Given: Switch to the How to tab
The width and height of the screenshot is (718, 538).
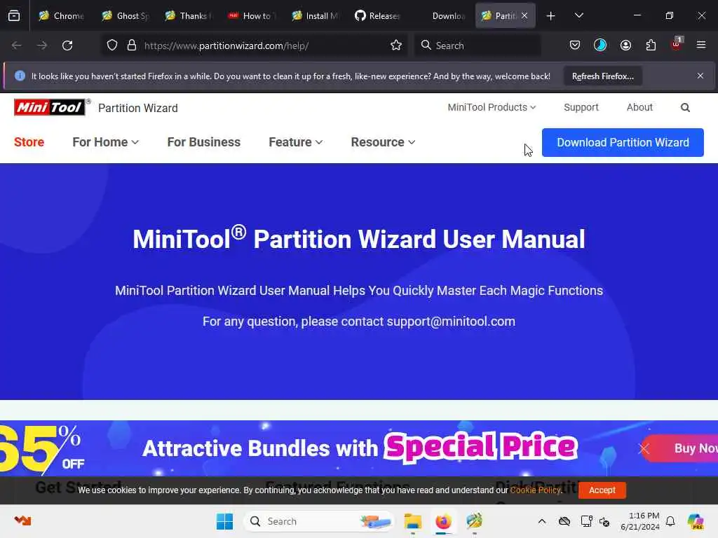Looking at the screenshot, I should click(x=252, y=15).
